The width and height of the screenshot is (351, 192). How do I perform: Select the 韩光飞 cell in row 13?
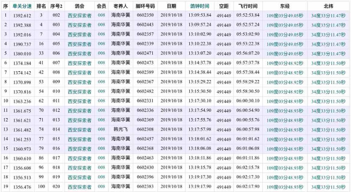[121, 129]
